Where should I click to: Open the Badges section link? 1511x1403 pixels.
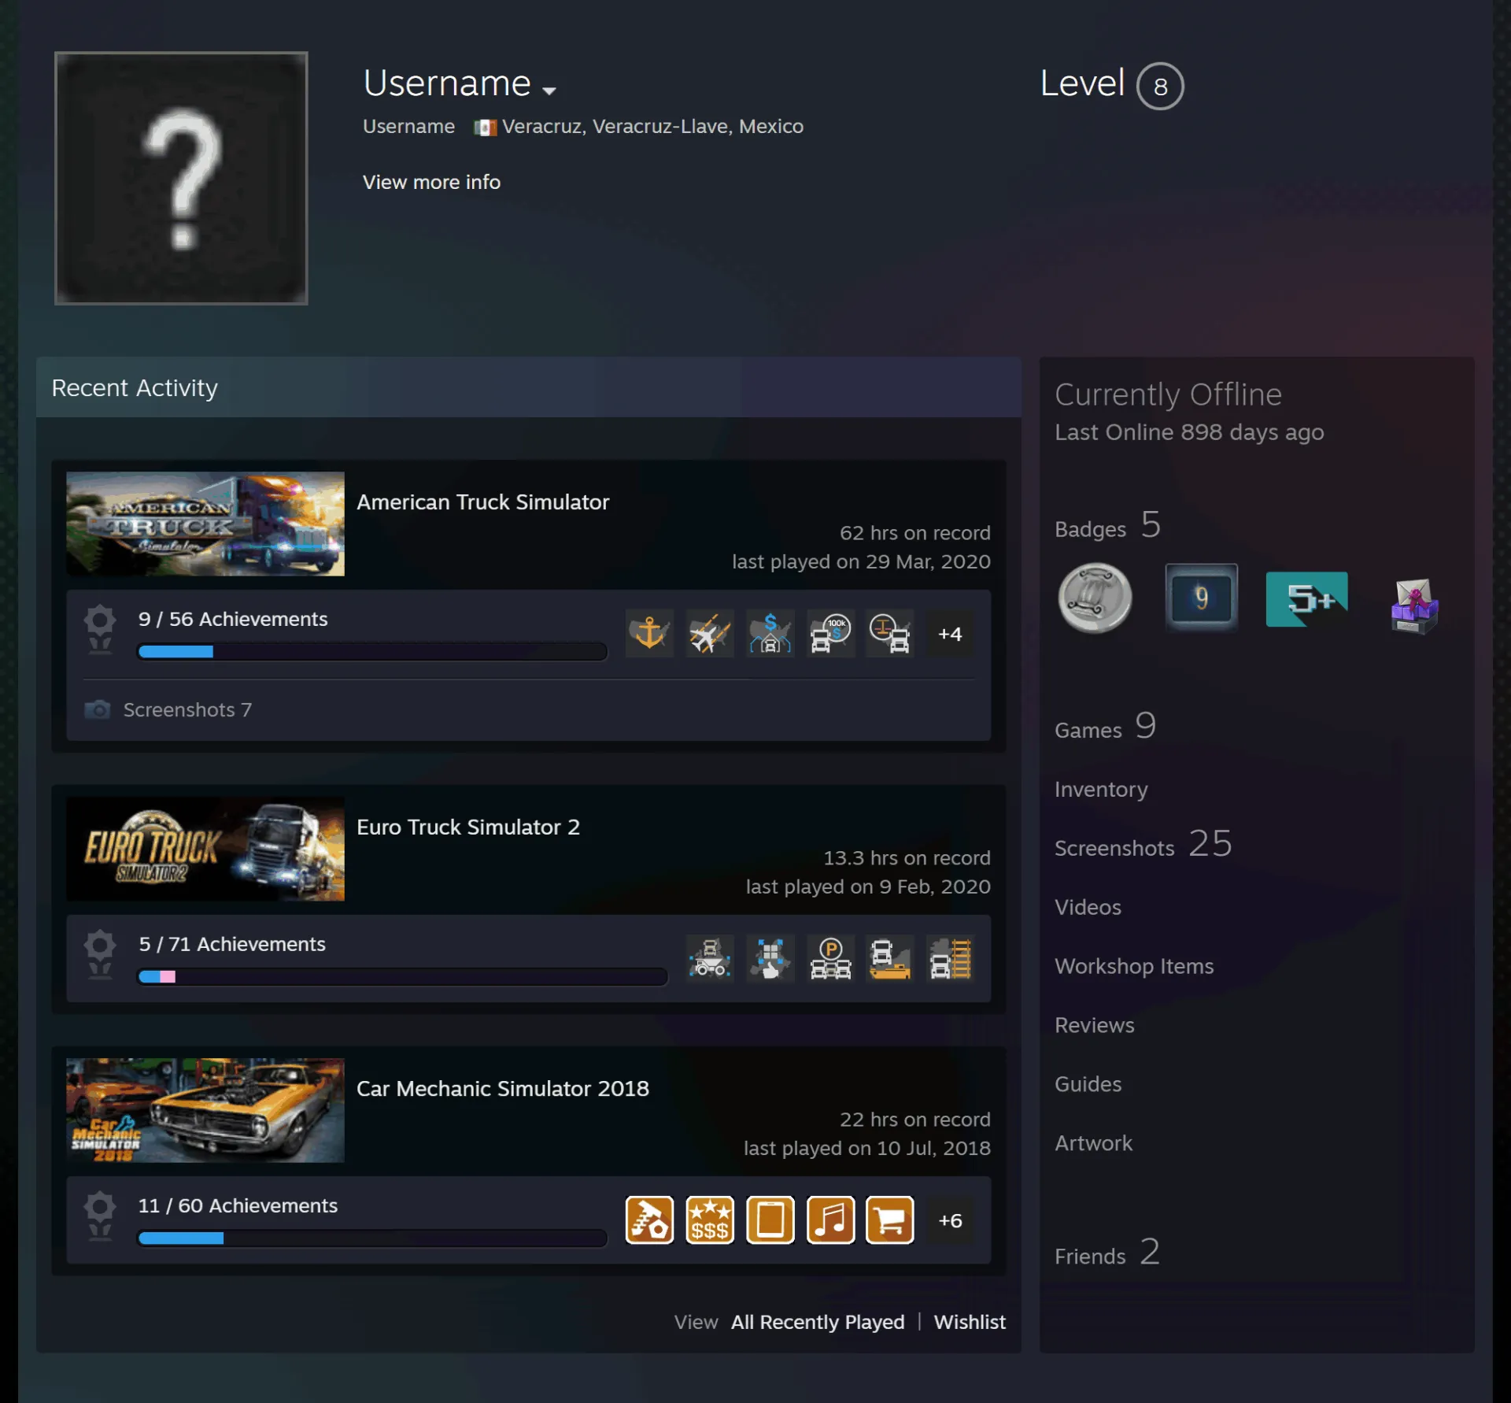click(x=1108, y=526)
